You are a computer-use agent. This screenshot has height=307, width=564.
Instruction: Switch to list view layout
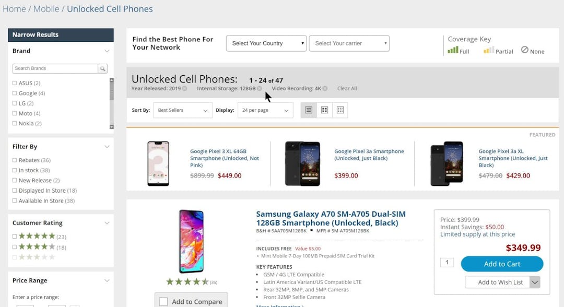308,110
